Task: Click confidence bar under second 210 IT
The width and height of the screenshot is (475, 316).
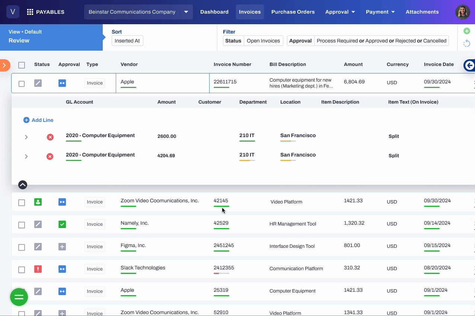Action: pyautogui.click(x=247, y=161)
